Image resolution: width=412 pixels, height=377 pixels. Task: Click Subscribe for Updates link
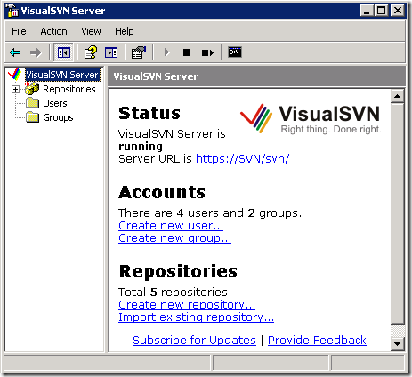pyautogui.click(x=194, y=340)
